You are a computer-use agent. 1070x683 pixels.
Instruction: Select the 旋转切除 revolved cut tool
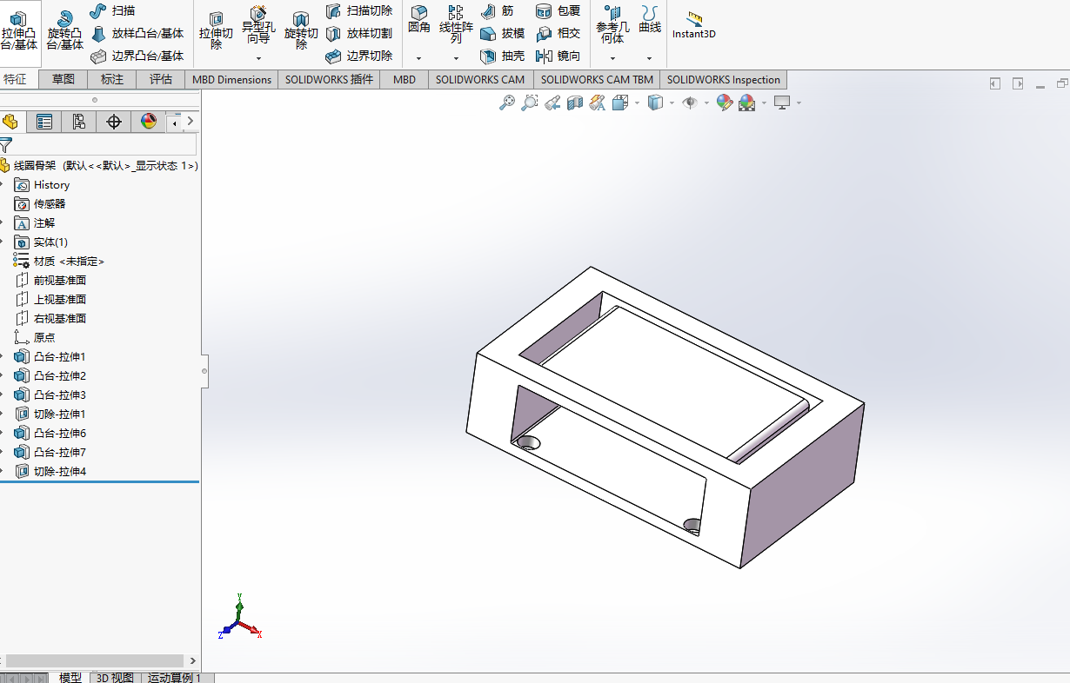click(301, 30)
